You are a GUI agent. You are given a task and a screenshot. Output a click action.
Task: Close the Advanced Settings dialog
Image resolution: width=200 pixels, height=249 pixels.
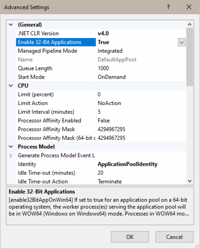[x=189, y=7]
